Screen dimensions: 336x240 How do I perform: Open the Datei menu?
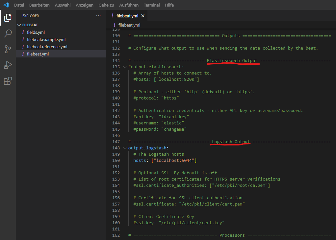[x=19, y=5]
